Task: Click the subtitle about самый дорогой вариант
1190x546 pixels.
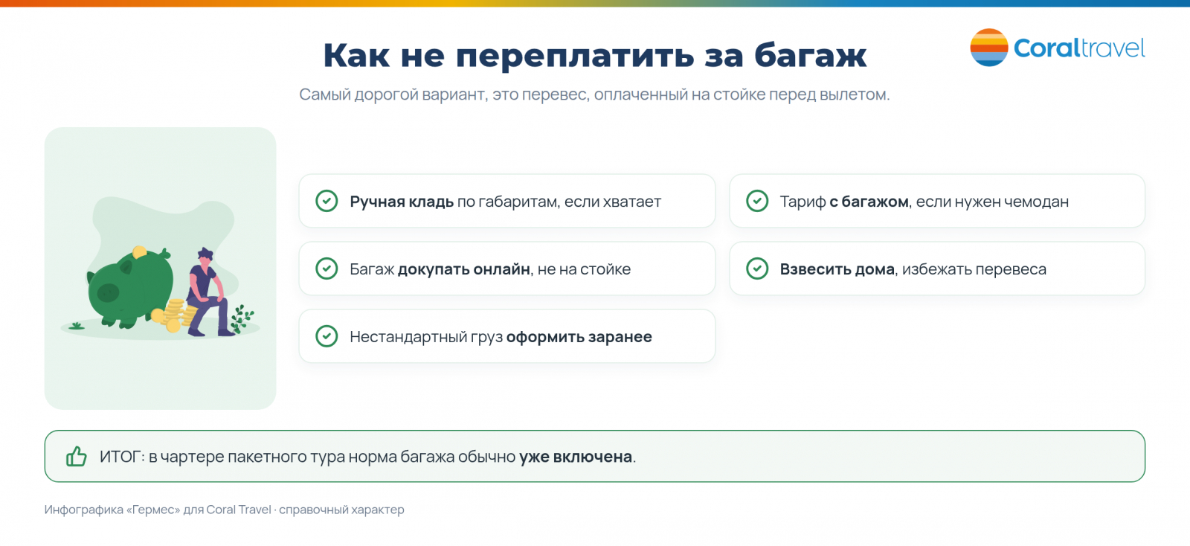Action: coord(594,95)
